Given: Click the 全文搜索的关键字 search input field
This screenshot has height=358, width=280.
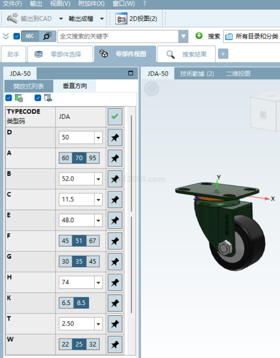Looking at the screenshot, I should (118, 36).
